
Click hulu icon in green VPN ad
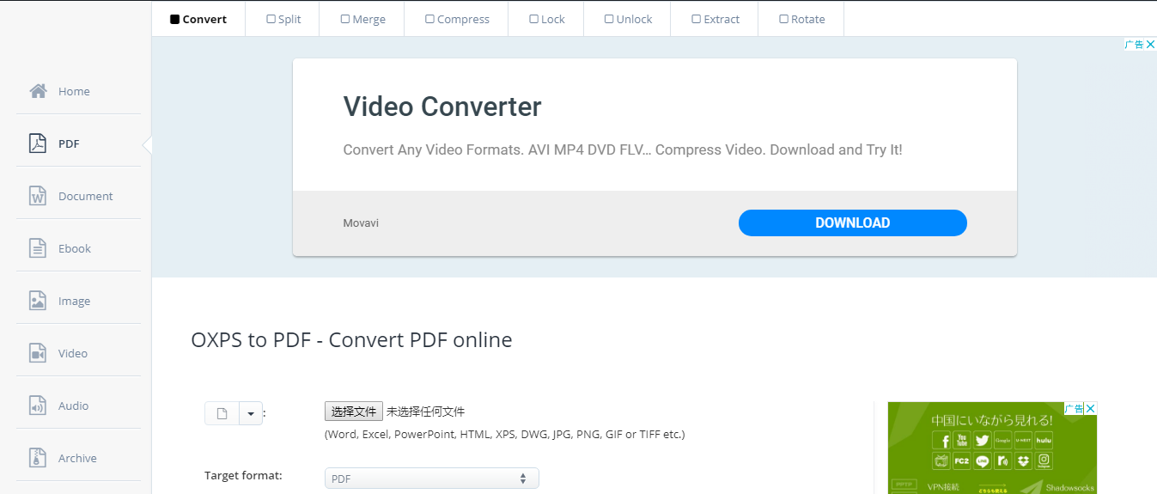1044,440
